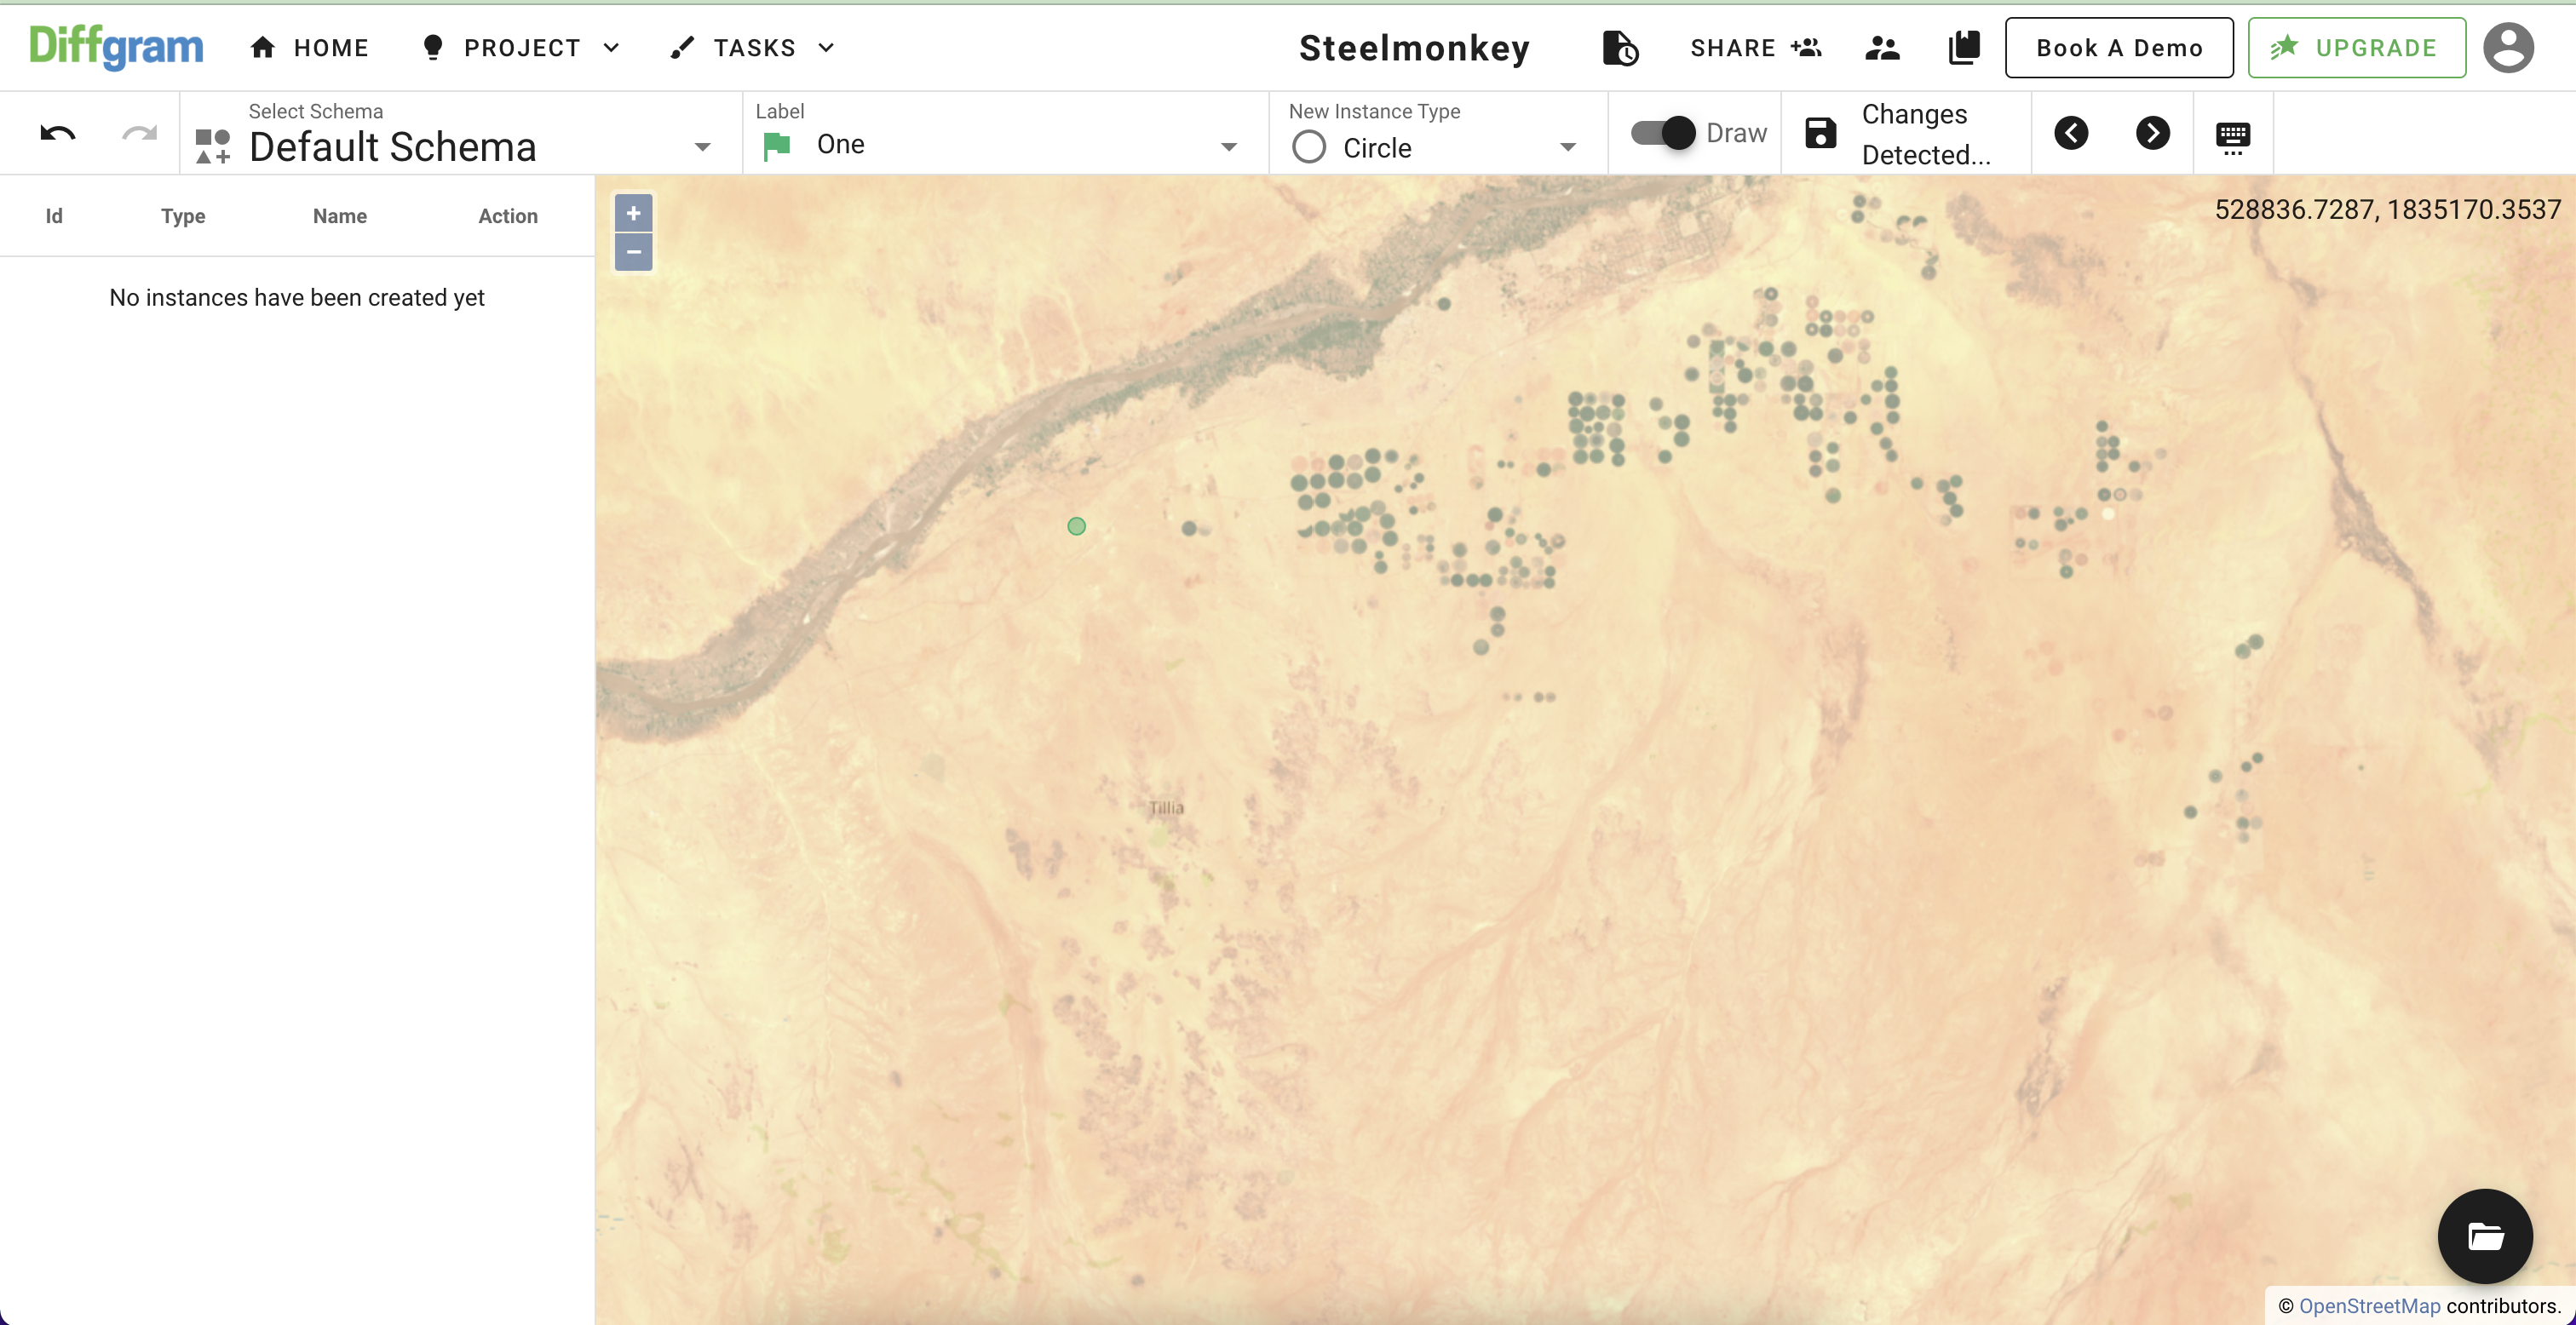Screen dimensions: 2576x1325
Task: Open the TASKS menu
Action: tap(753, 48)
